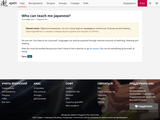Click the AJATT site title text

13,3
